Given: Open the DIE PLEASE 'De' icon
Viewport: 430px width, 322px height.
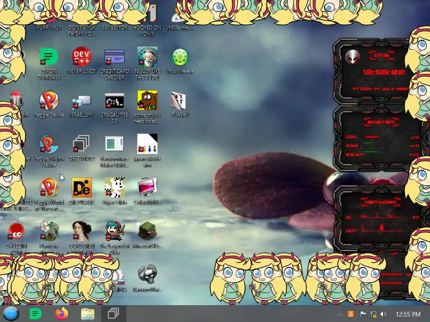Looking at the screenshot, I should [82, 187].
